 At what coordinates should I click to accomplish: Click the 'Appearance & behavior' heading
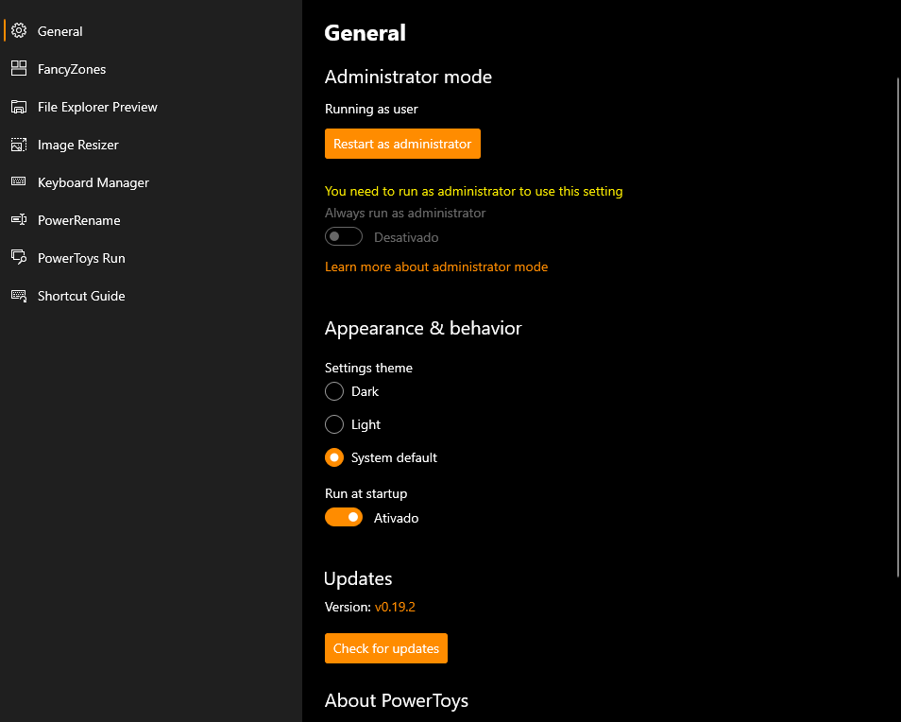point(423,328)
